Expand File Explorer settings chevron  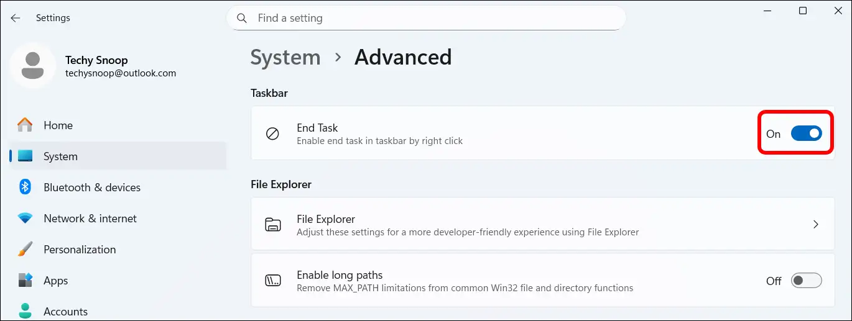(816, 225)
